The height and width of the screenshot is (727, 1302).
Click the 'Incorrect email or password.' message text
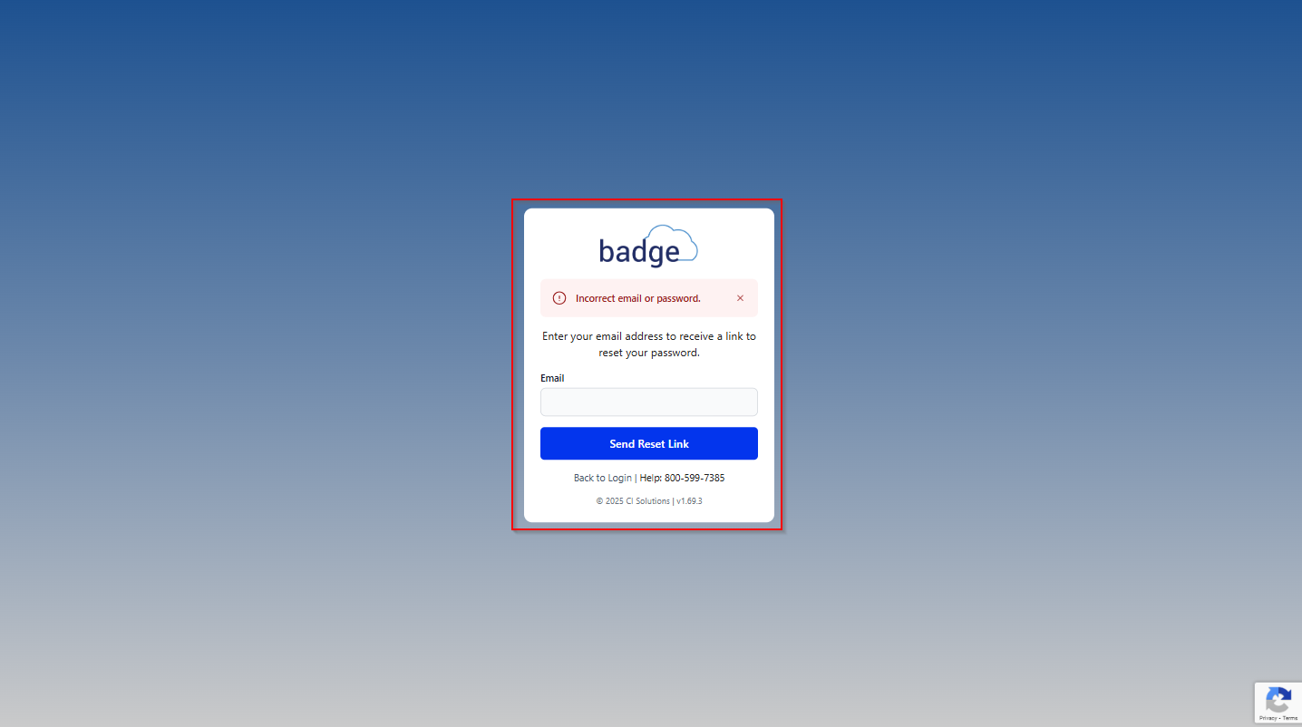[638, 298]
